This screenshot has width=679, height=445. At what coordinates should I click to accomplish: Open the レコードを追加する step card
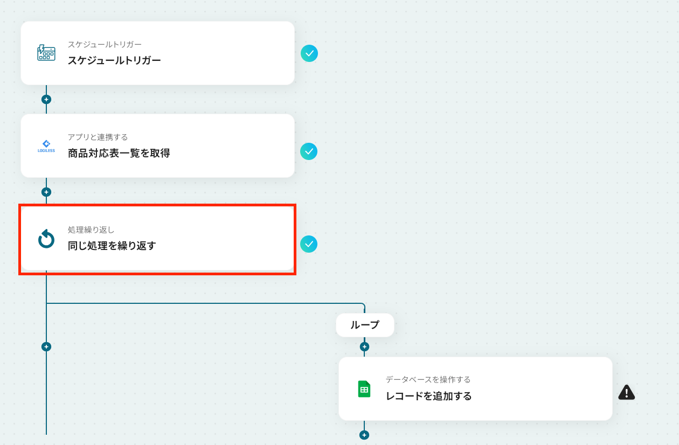475,388
